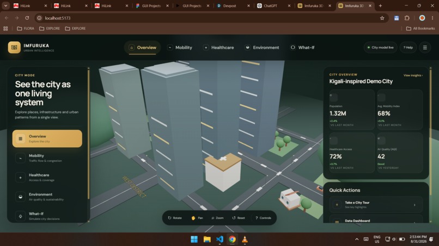439x246 pixels.
Task: Switch to the Mobility top tab
Action: pos(180,47)
